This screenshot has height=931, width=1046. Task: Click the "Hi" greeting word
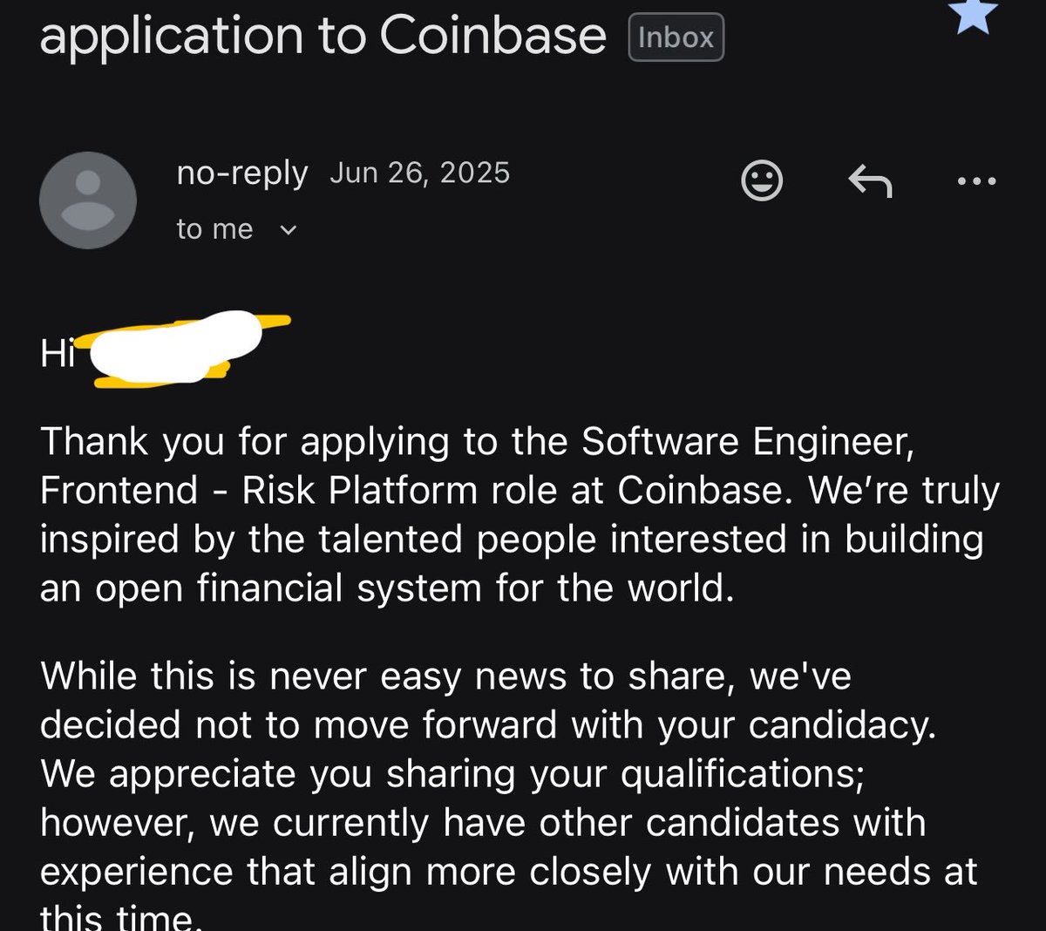click(x=58, y=354)
